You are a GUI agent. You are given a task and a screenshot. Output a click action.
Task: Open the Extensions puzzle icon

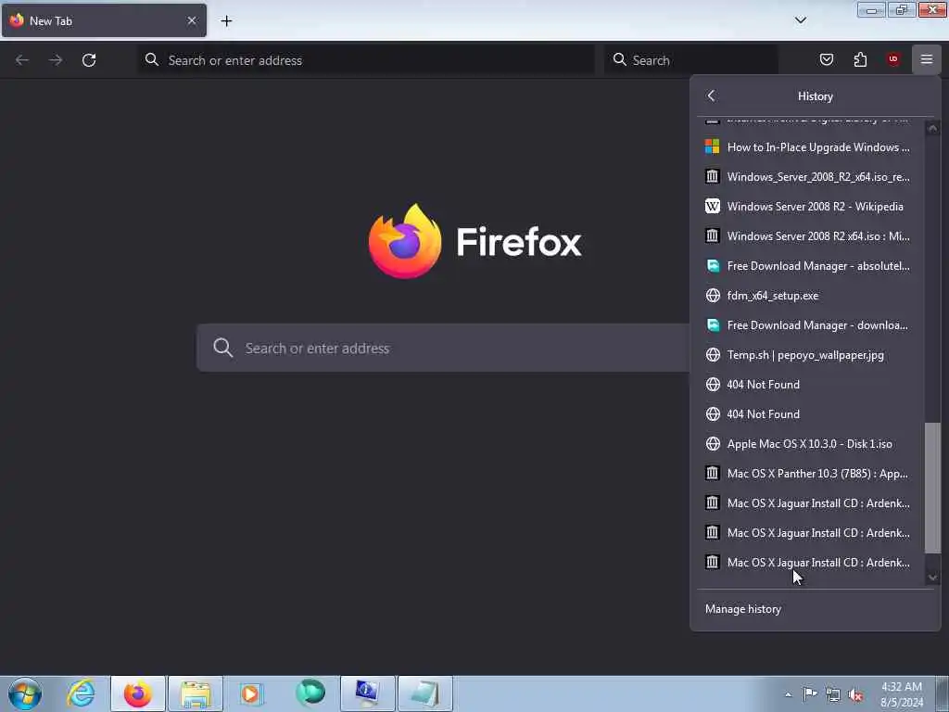click(860, 59)
